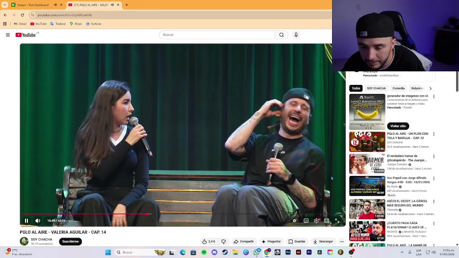Open Nano Banana Pro ad thumbnail
The width and height of the screenshot is (459, 258).
[x=367, y=112]
